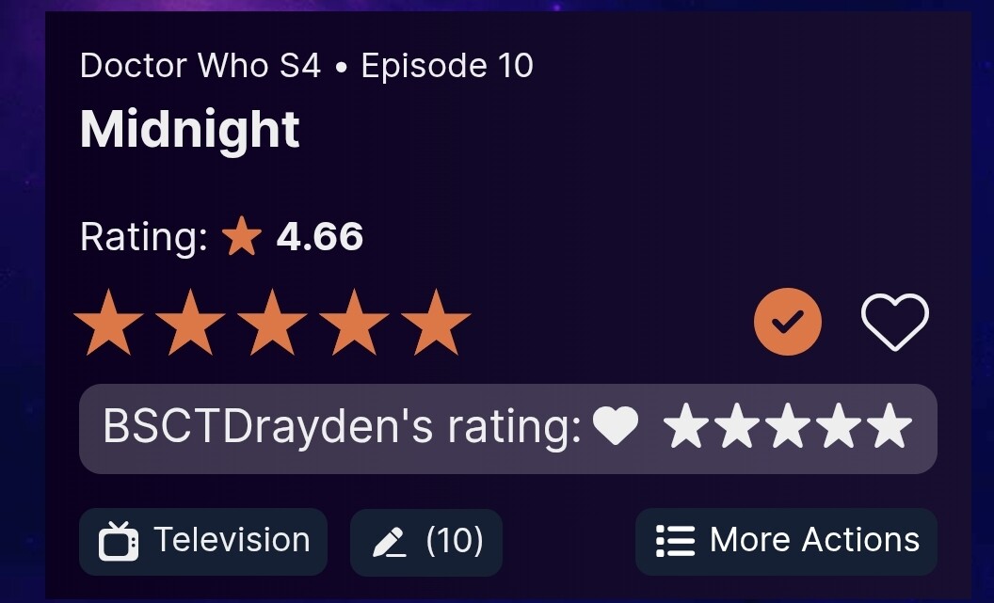Open Doctor Who S4 series link

[x=200, y=66]
